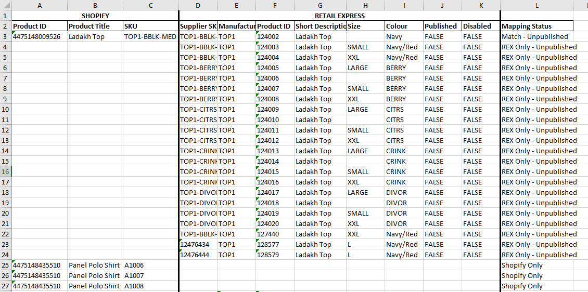Select the A1008 SKU cell
Screen dimensions: 588x292
151,286
